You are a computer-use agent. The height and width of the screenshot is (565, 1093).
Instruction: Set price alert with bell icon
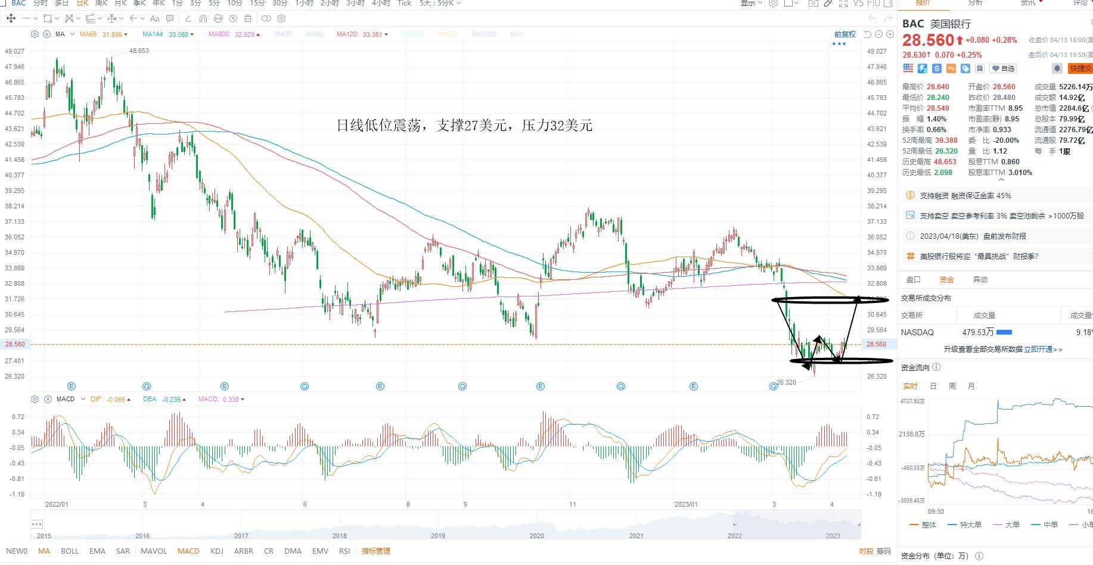click(x=1057, y=68)
